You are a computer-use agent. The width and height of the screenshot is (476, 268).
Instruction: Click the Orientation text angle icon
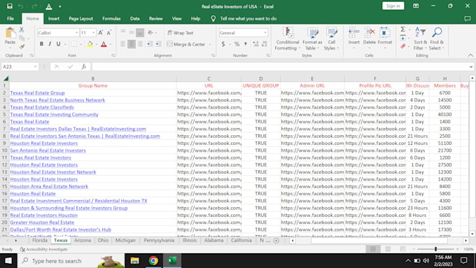150,32
